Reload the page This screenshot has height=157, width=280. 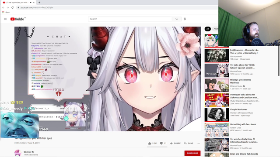tap(13, 8)
